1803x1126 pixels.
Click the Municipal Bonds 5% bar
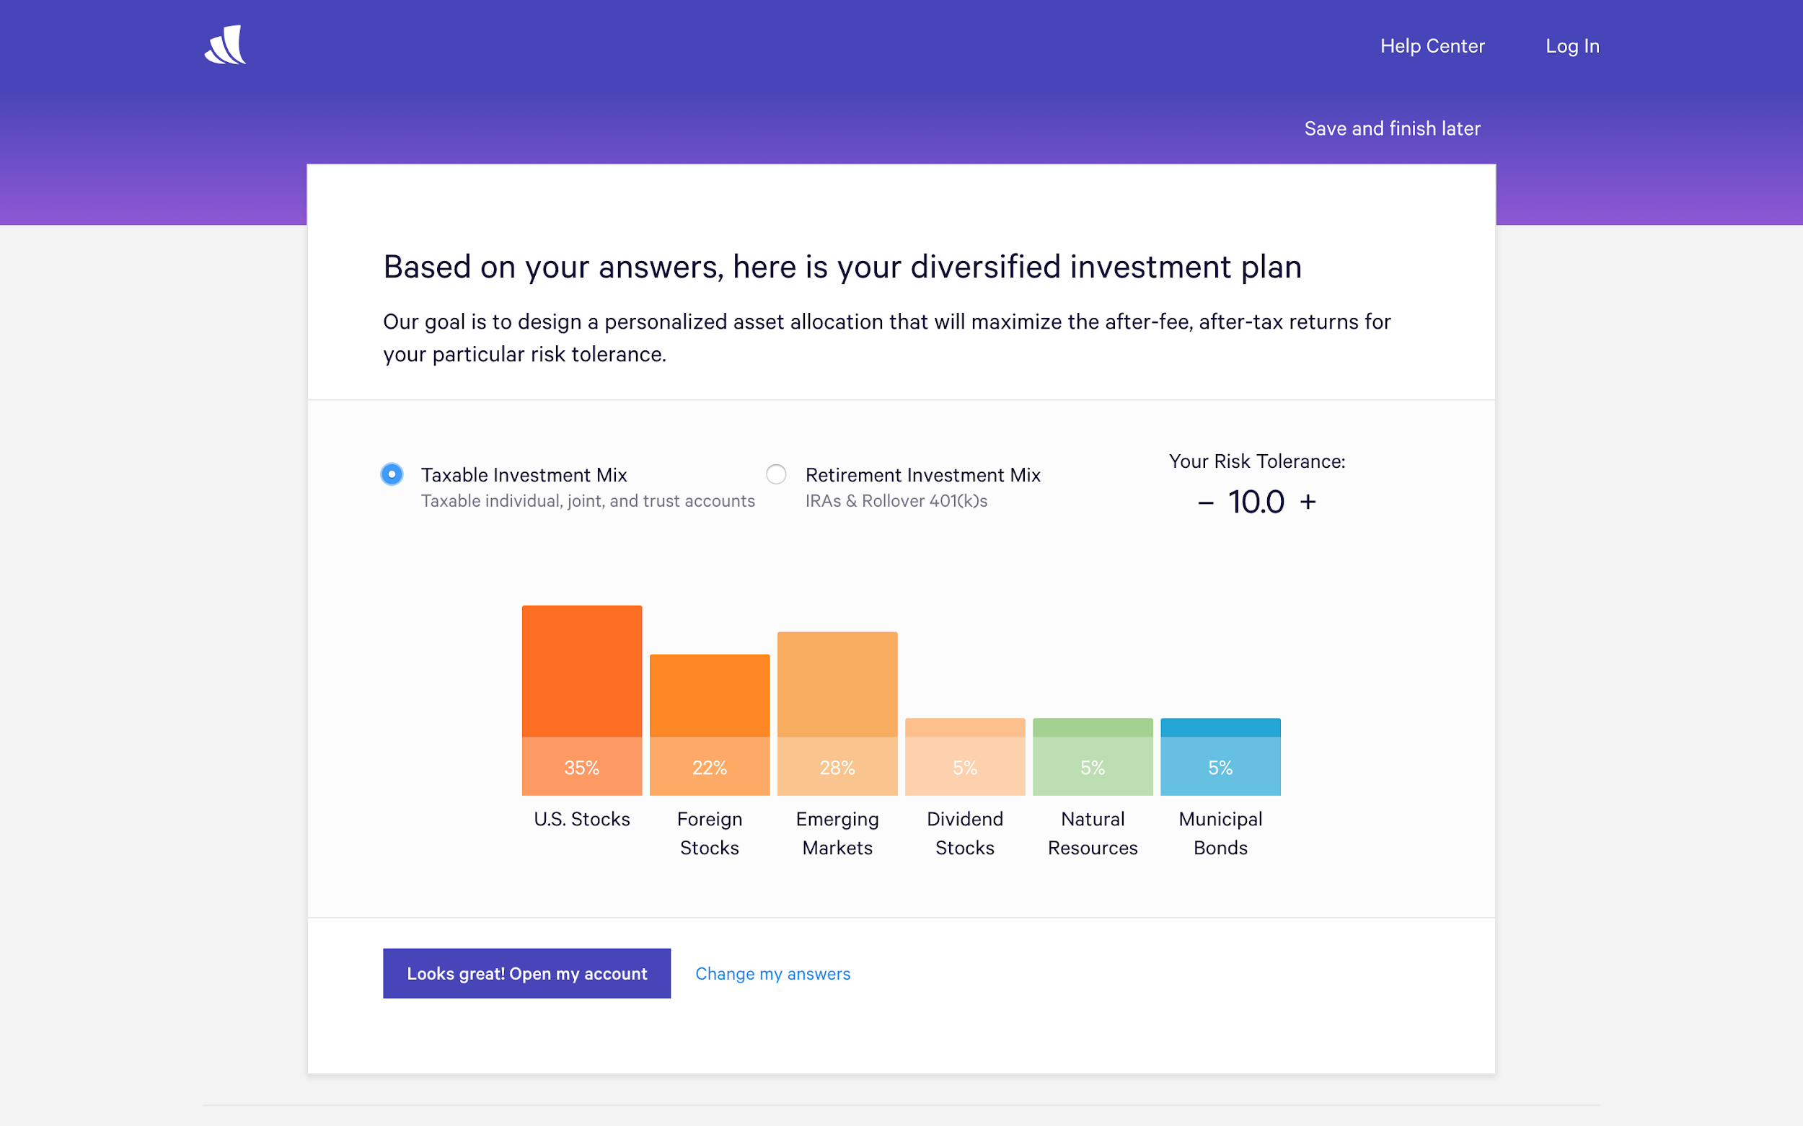(x=1220, y=757)
